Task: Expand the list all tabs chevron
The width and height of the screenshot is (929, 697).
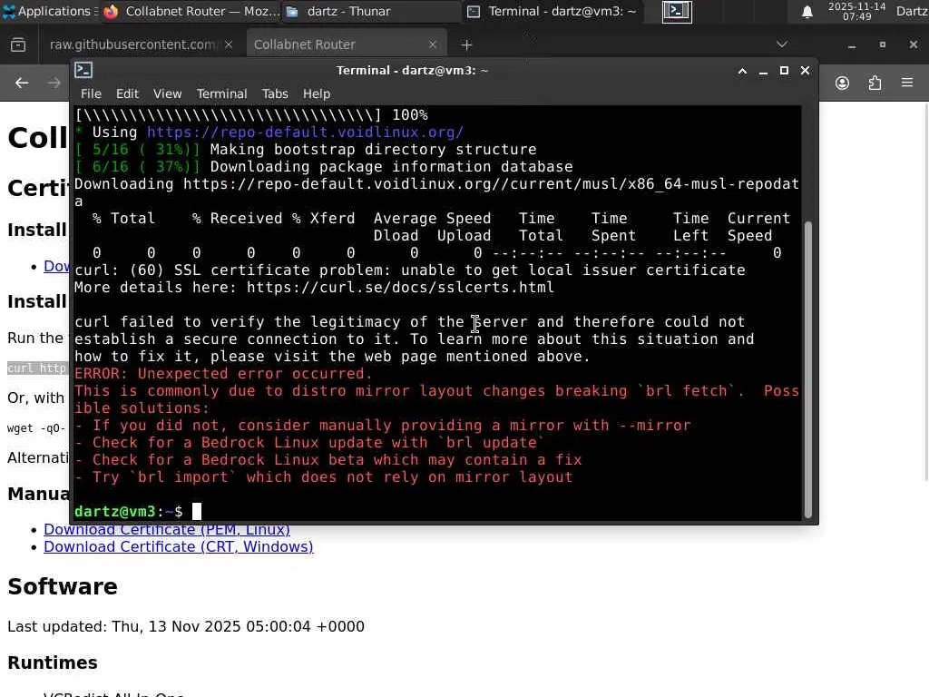Action: click(782, 44)
